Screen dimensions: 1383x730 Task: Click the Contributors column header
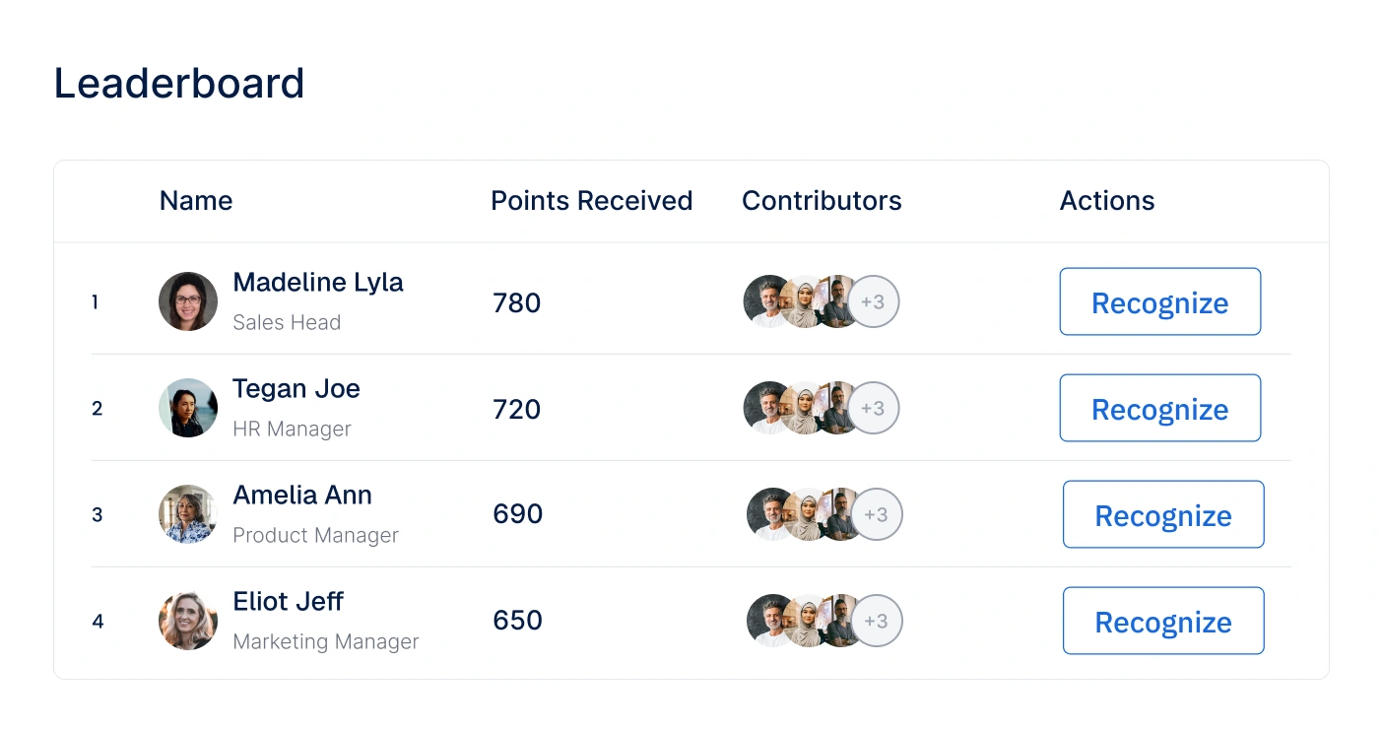[x=822, y=201]
